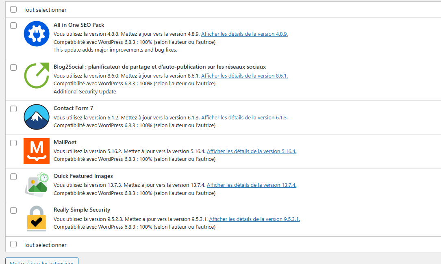Check the bottom 'Tout sélectionner' checkbox
This screenshot has width=441, height=264.
13,245
